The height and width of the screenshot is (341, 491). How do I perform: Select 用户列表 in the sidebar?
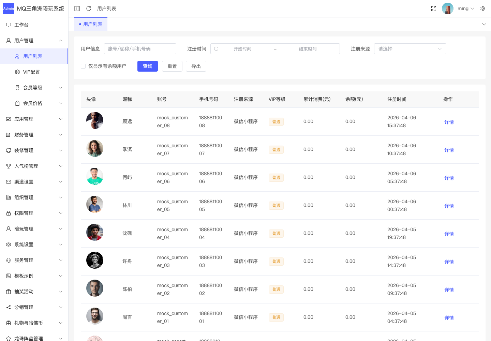[34, 56]
